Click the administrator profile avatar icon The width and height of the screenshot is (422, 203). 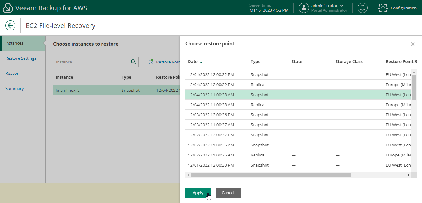pos(304,8)
